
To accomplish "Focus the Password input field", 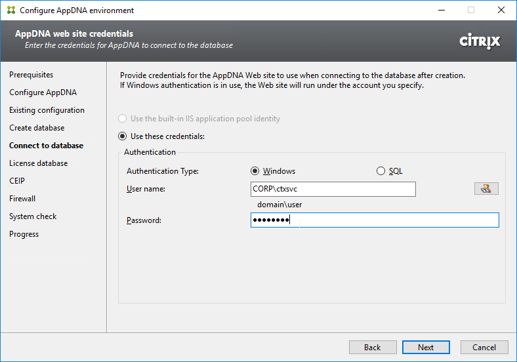I will click(x=375, y=220).
